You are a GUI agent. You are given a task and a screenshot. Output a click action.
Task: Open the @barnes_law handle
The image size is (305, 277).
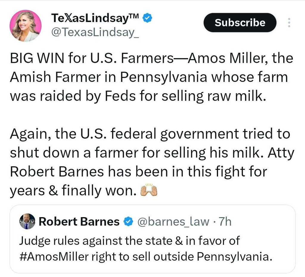pos(172,222)
